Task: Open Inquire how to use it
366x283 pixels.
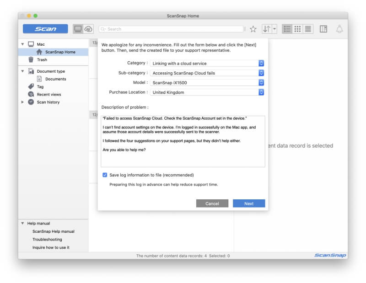Action: (51, 247)
